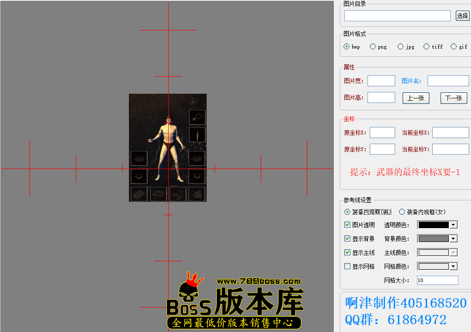Select the amulet slot icon
Viewport: 471px width, 332px height.
(x=196, y=117)
